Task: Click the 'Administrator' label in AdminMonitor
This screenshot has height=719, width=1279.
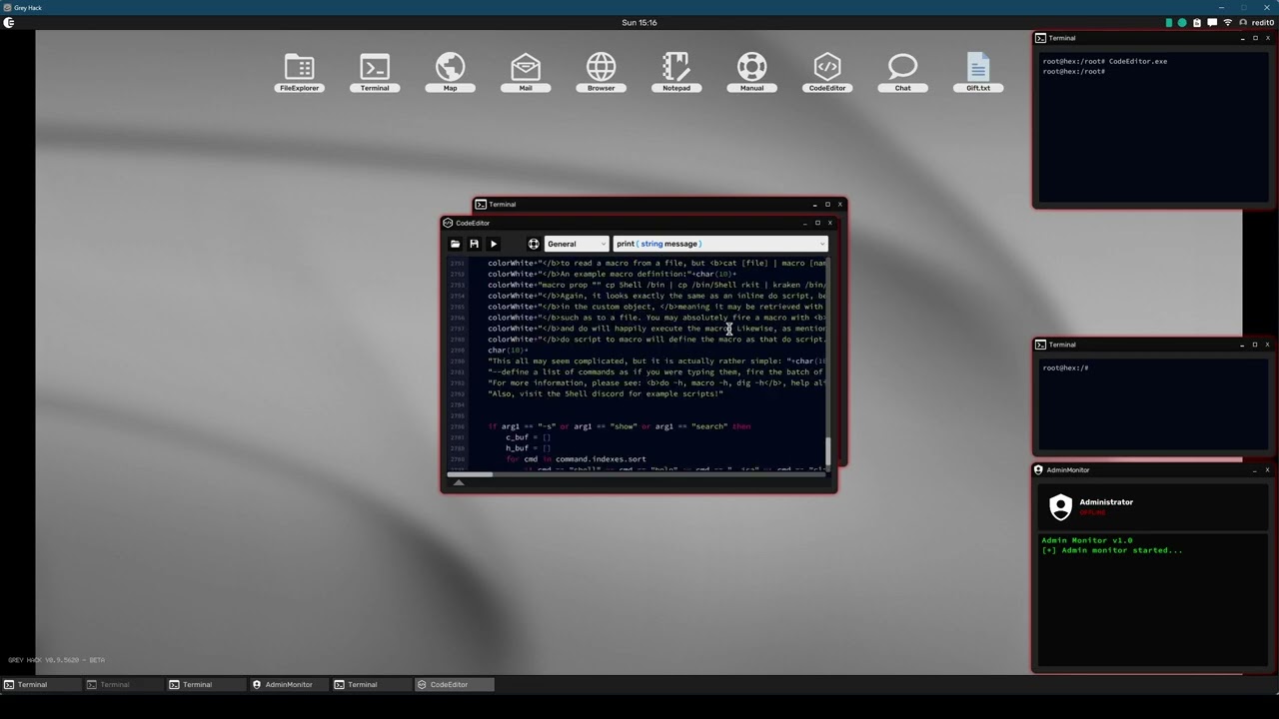Action: pyautogui.click(x=1106, y=502)
